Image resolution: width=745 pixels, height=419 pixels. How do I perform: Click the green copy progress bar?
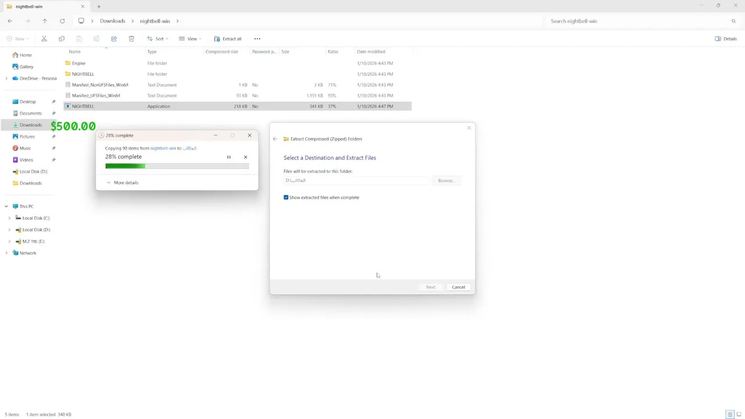pos(177,166)
